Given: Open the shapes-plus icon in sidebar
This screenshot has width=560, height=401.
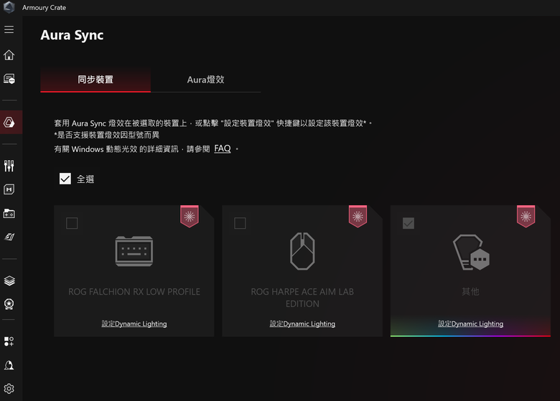Looking at the screenshot, I should click(9, 341).
